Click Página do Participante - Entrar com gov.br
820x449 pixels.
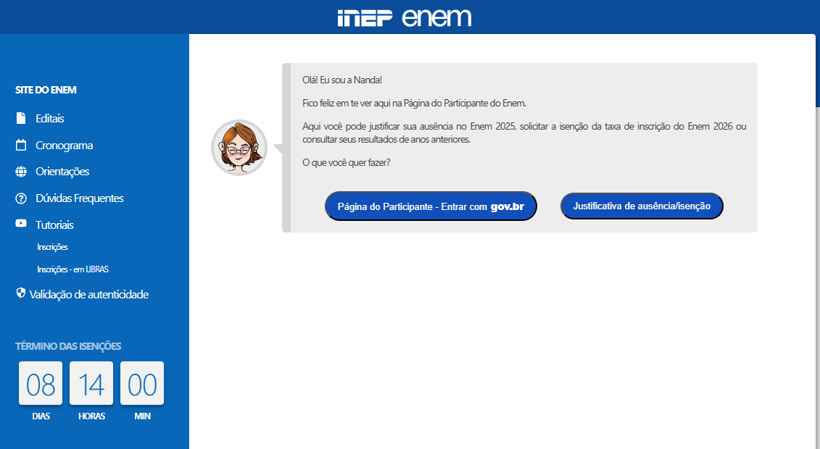click(x=431, y=206)
